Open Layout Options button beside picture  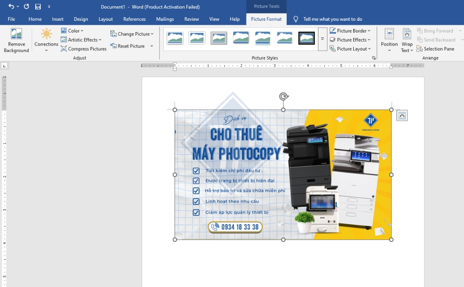coord(402,115)
